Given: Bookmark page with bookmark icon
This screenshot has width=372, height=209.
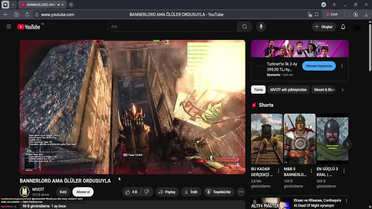Looking at the screenshot, I should tap(316, 14).
